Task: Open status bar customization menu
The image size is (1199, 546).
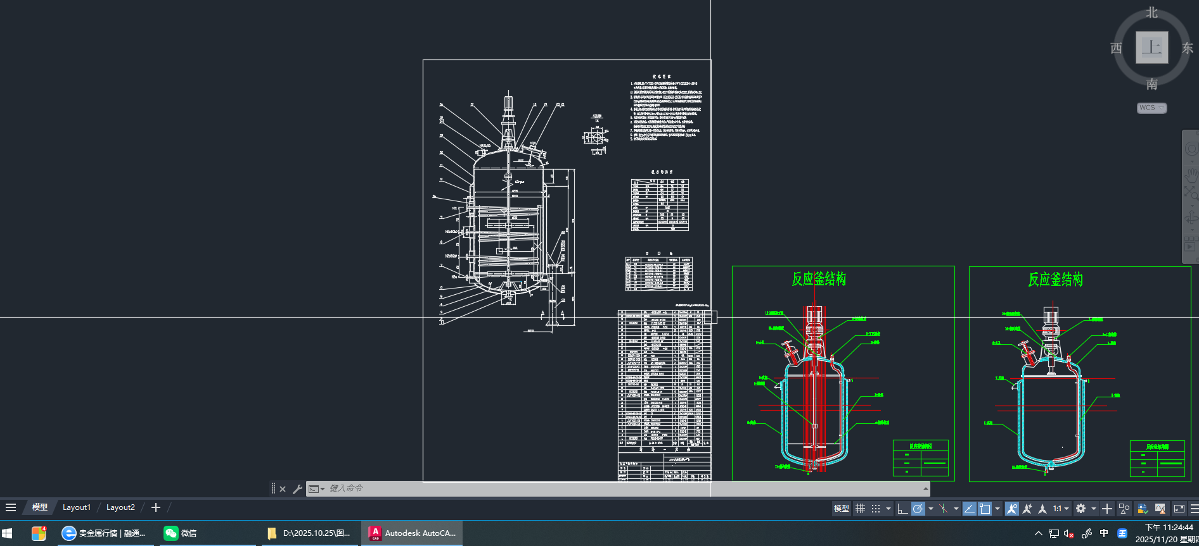Action: [1194, 509]
